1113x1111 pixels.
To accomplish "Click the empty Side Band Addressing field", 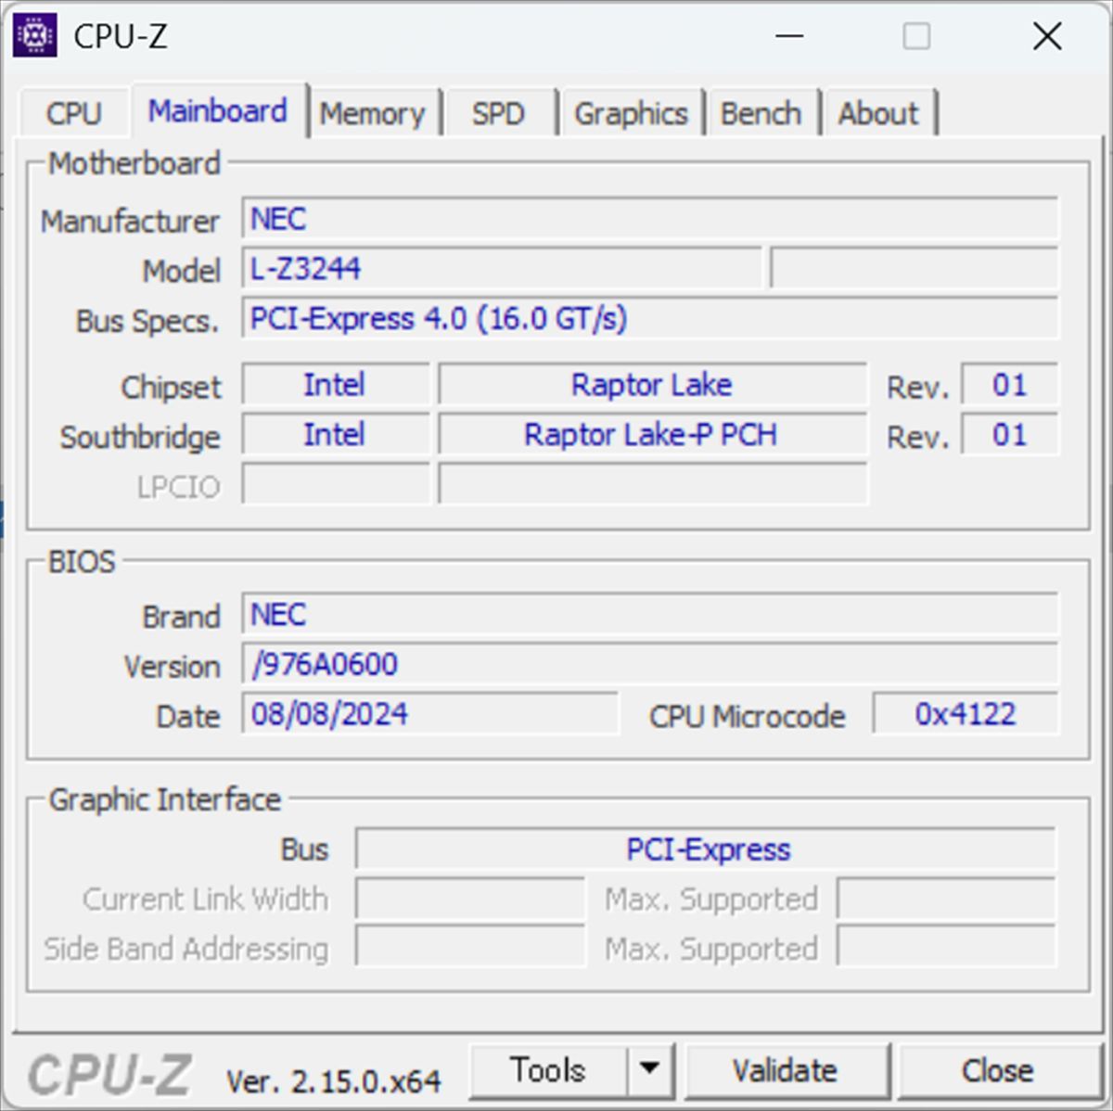I will [x=470, y=949].
